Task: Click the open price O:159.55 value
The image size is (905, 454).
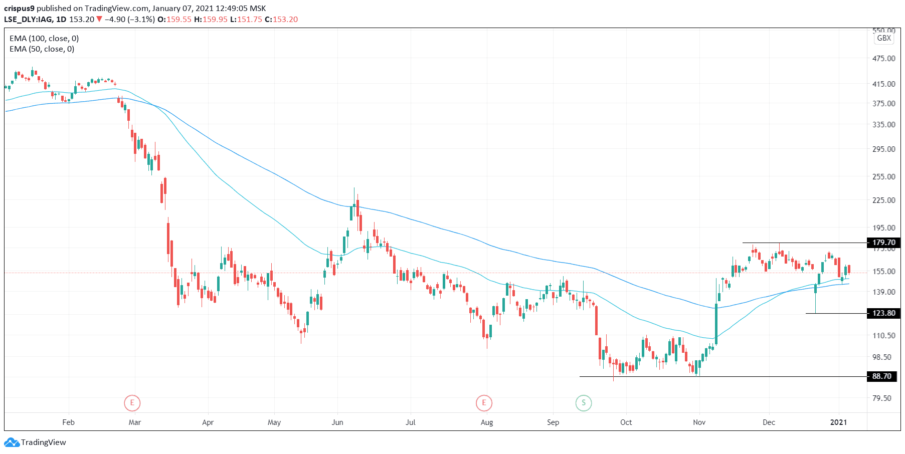Action: click(x=174, y=20)
